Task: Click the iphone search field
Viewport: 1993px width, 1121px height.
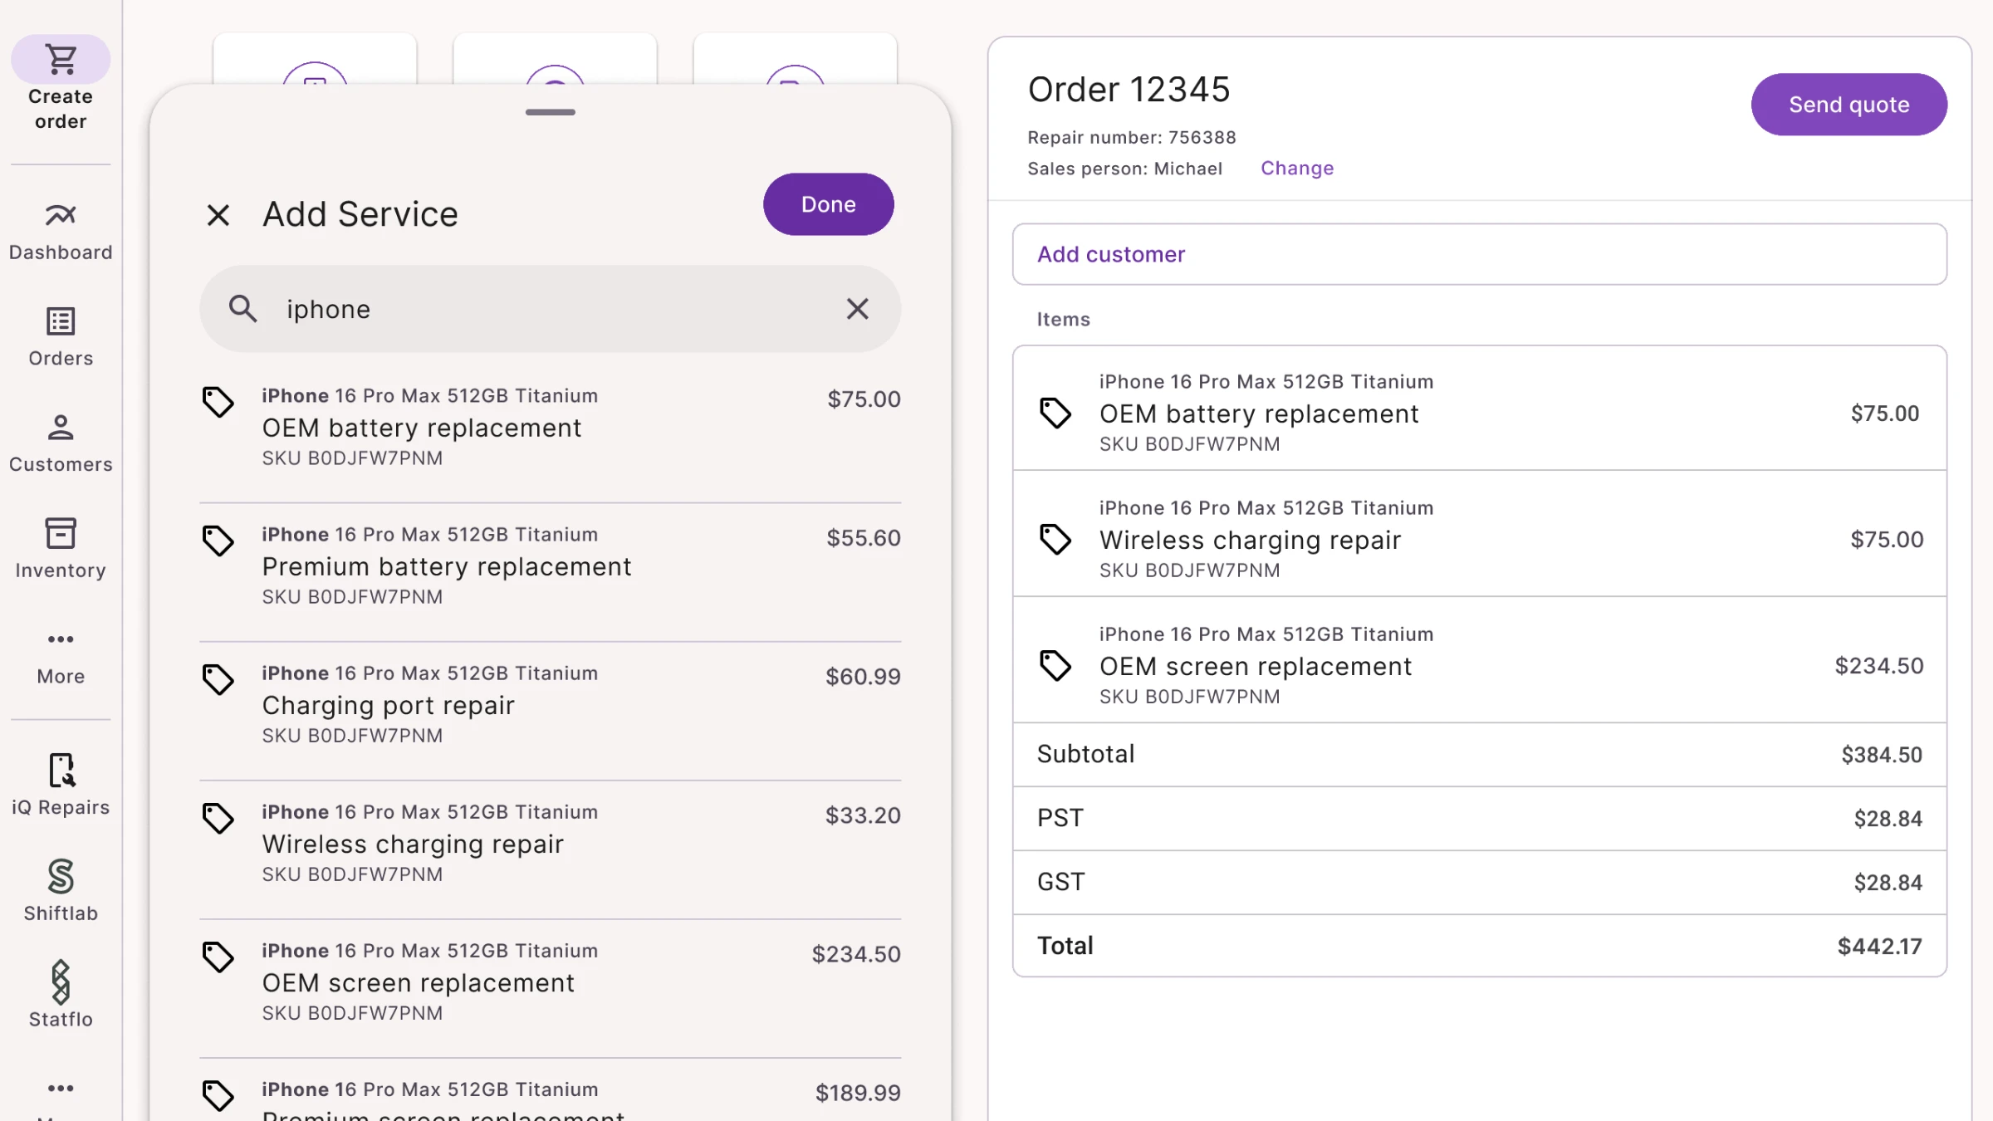Action: click(550, 309)
